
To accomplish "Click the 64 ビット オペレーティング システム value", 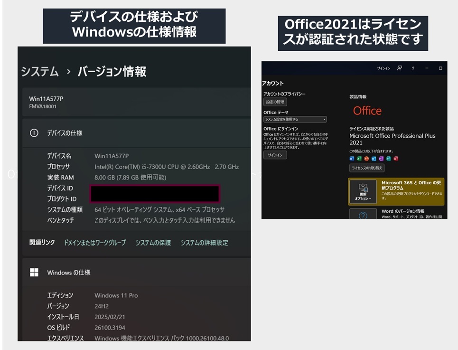I will [x=159, y=209].
